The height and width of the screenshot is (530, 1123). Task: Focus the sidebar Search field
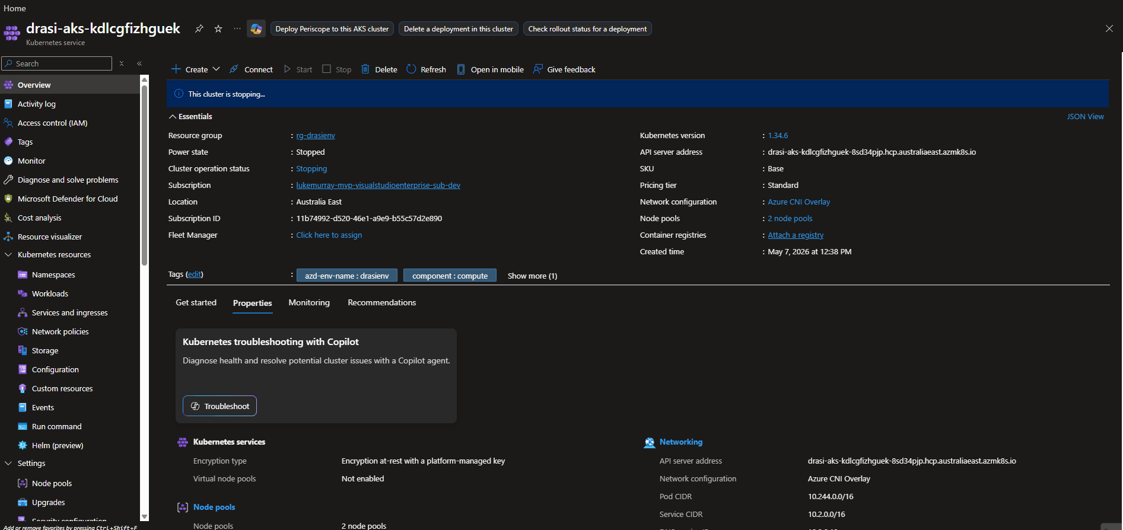57,63
